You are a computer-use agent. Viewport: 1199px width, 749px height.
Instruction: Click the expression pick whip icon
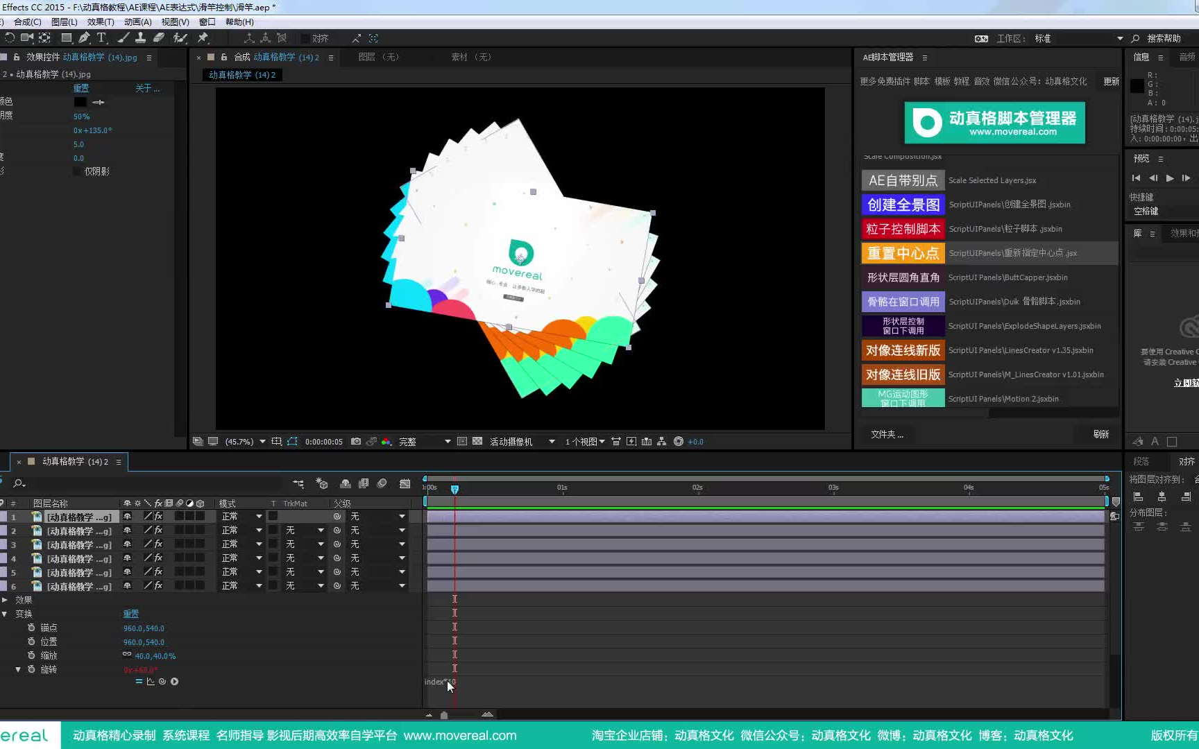[x=162, y=682]
